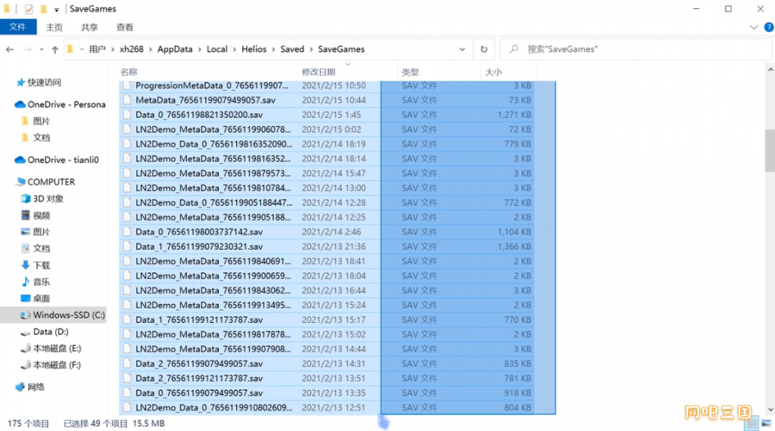Click the properties checkmark quick access icon
The image size is (775, 431).
pos(29,9)
